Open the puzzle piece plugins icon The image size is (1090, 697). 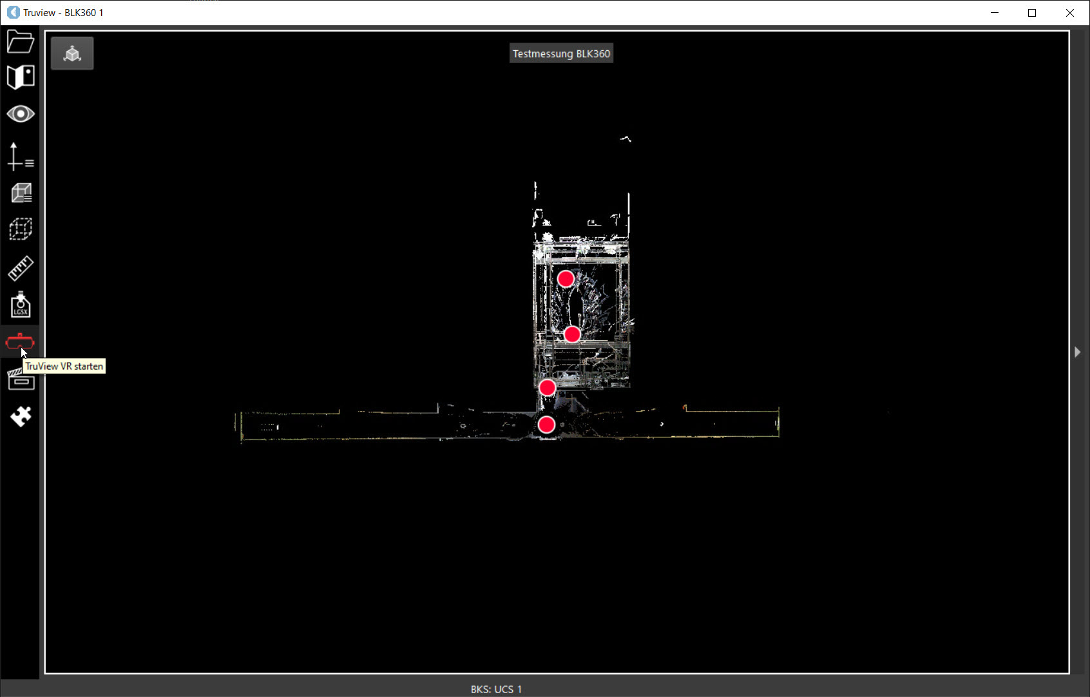(x=20, y=416)
